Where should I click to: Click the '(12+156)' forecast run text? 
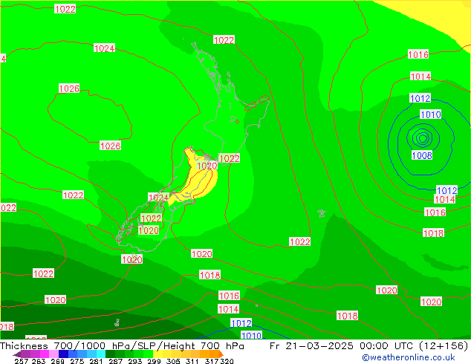click(444, 345)
